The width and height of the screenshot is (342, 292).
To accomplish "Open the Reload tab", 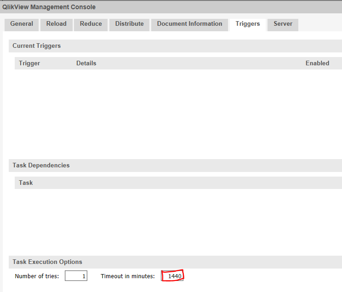I will pyautogui.click(x=56, y=25).
